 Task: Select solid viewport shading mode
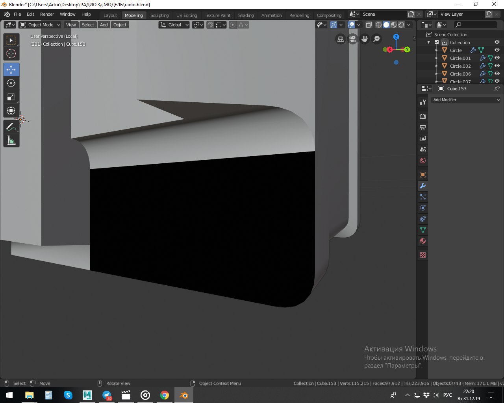(386, 25)
